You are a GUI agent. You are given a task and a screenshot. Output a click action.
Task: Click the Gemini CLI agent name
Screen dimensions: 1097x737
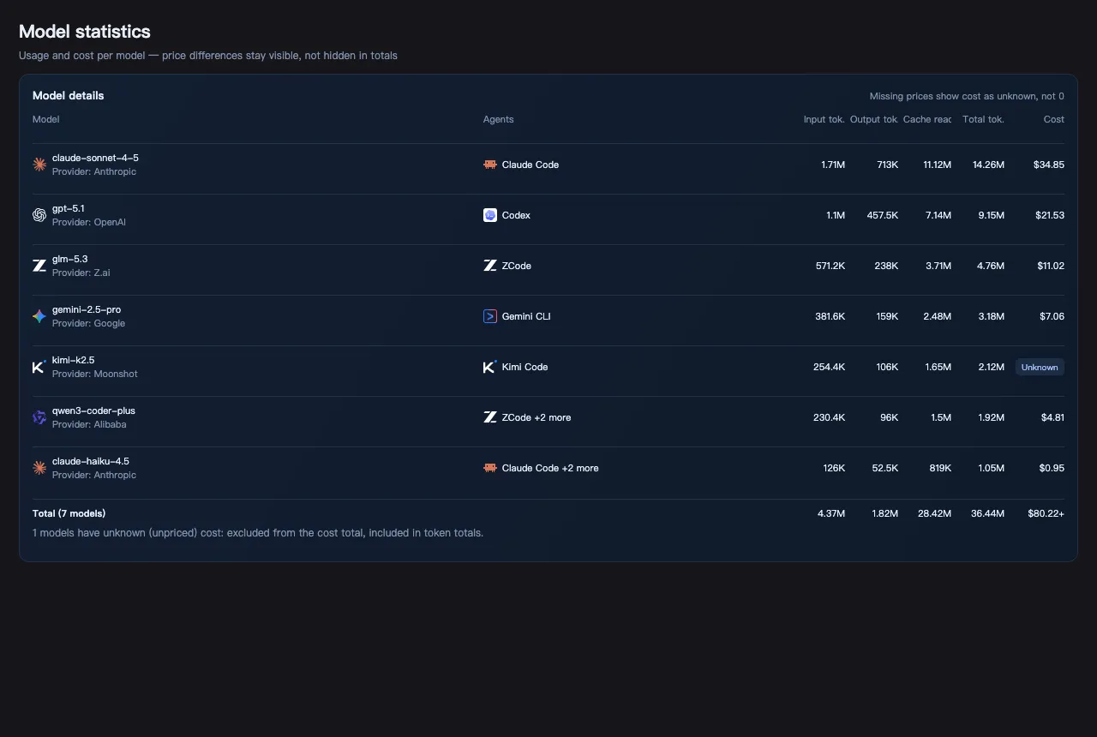(526, 316)
